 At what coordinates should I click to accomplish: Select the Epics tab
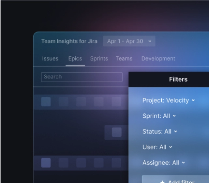(x=75, y=59)
